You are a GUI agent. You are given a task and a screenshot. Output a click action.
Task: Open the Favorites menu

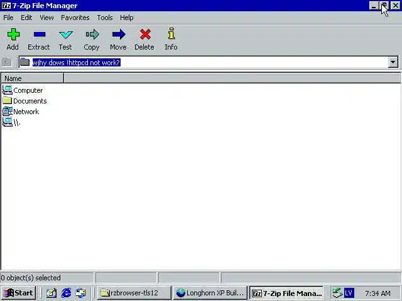click(75, 18)
